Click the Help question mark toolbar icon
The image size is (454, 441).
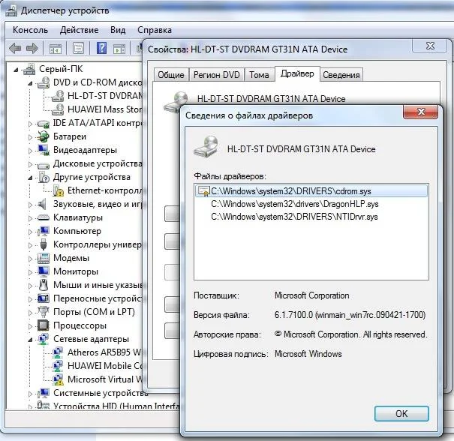pyautogui.click(x=101, y=48)
